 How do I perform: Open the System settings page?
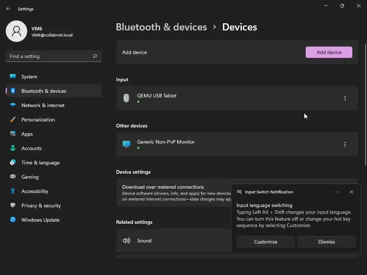pos(29,77)
